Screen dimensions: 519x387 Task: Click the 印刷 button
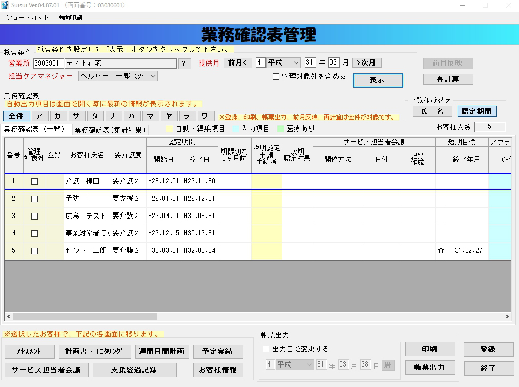click(430, 349)
